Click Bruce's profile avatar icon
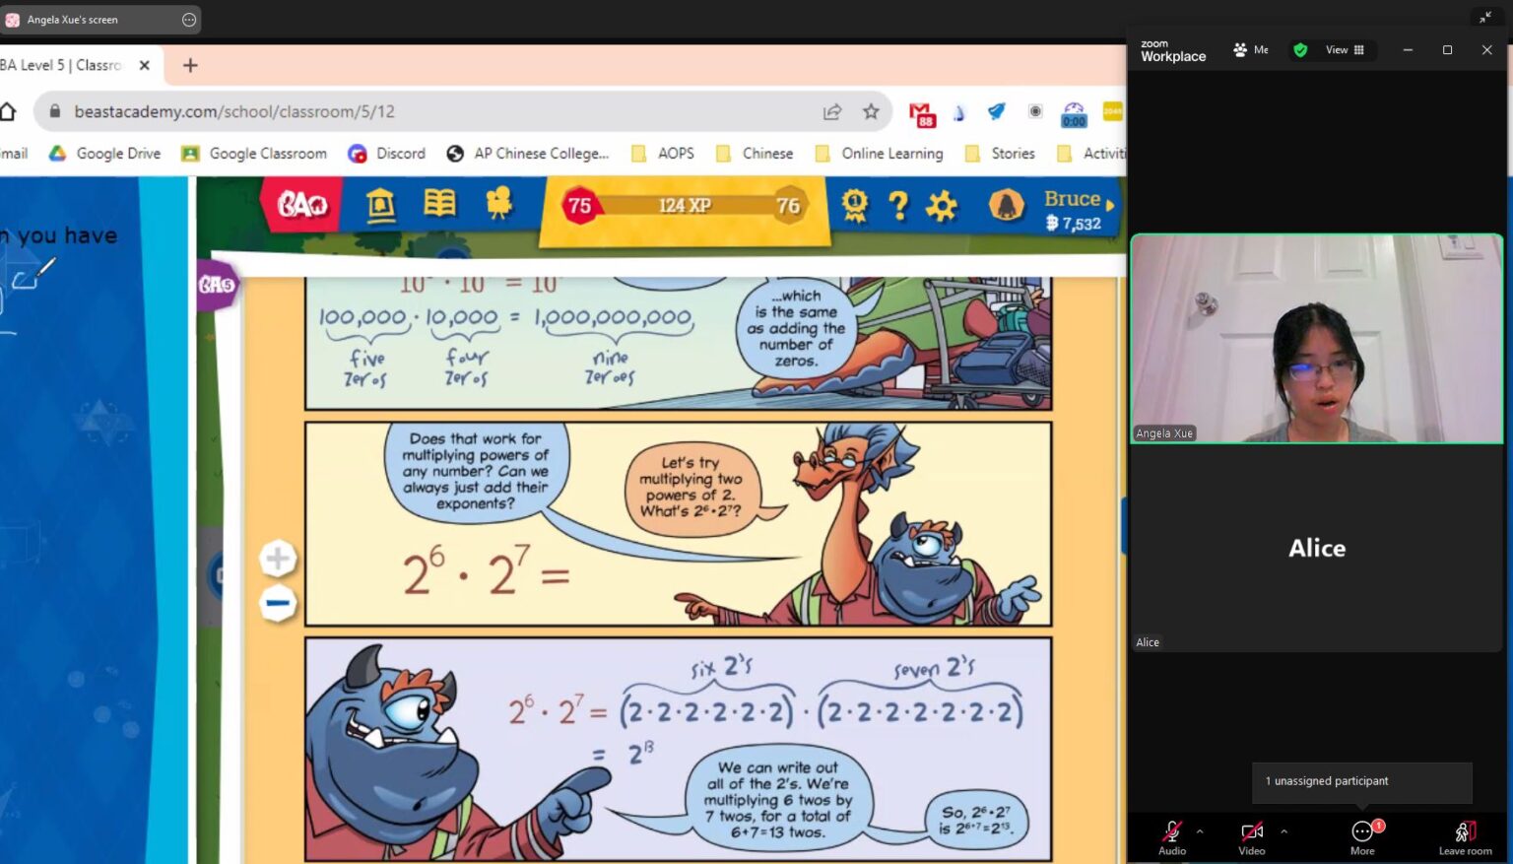1513x864 pixels. point(1006,205)
